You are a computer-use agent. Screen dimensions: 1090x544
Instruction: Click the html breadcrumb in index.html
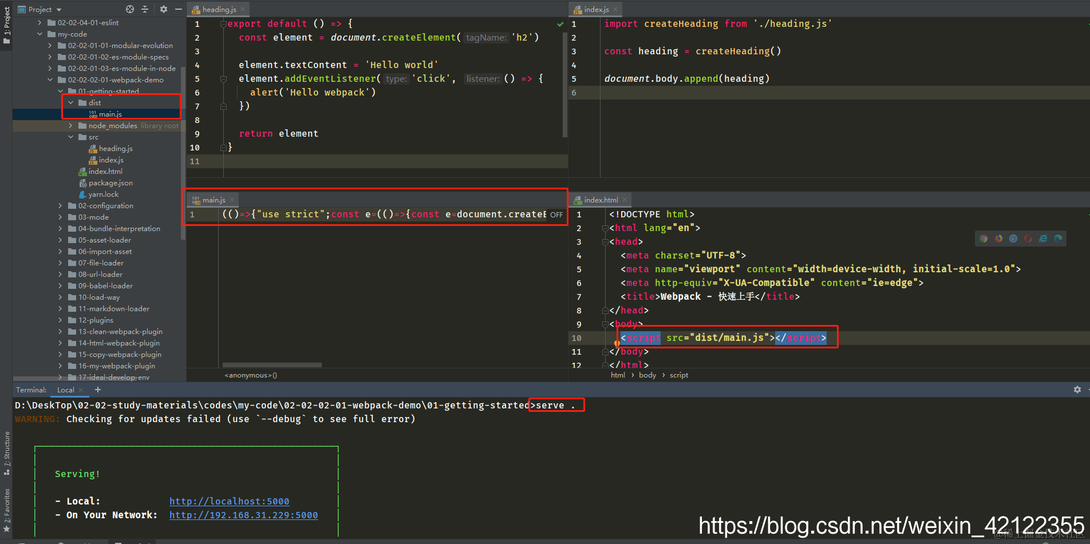618,375
